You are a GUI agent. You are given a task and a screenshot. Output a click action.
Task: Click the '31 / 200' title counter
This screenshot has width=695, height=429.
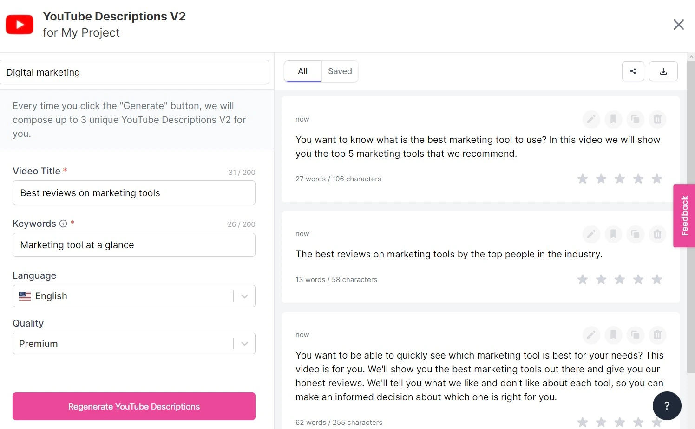pyautogui.click(x=242, y=172)
